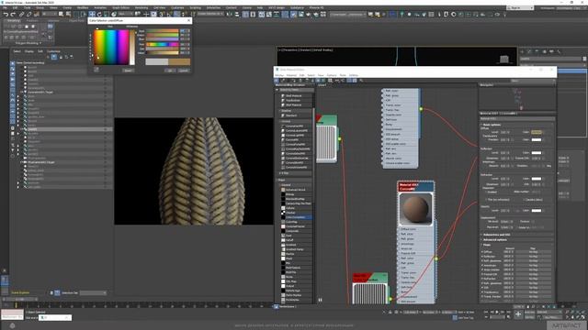Expand the Advanced options rollout
The width and height of the screenshot is (588, 330).
(x=494, y=239)
